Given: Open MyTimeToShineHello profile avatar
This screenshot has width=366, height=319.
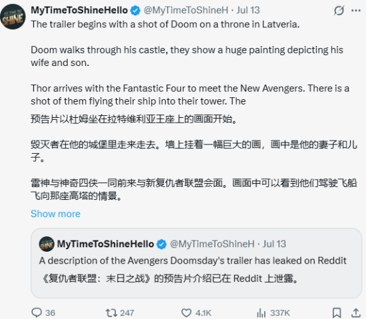Looking at the screenshot, I should (x=13, y=17).
